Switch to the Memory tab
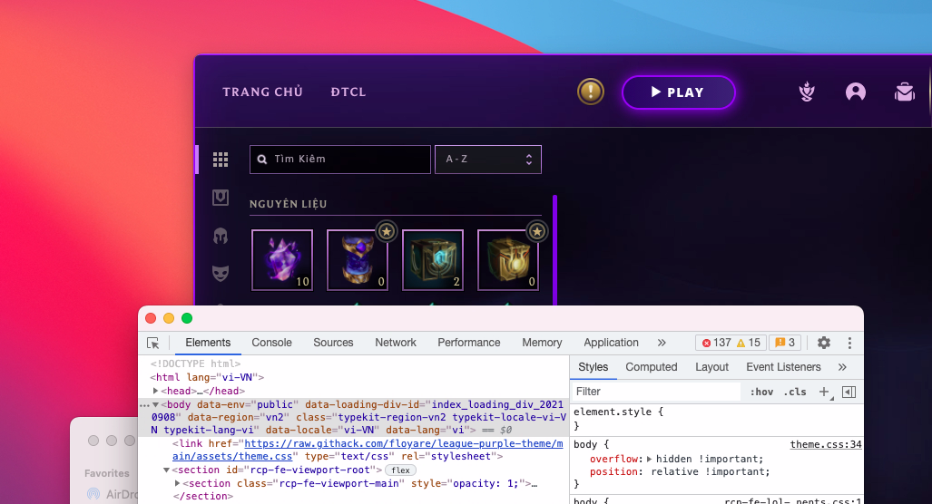Viewport: 932px width, 504px height. (542, 343)
